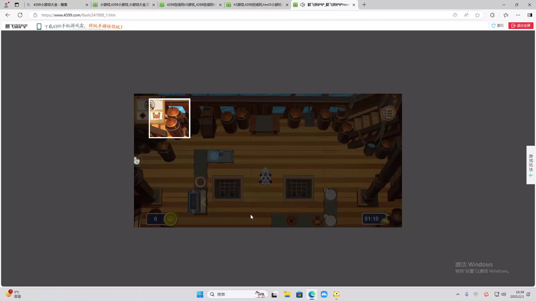Mute audio on the 翻飞锅铲铲 tab
The height and width of the screenshot is (301, 536).
pos(302,5)
